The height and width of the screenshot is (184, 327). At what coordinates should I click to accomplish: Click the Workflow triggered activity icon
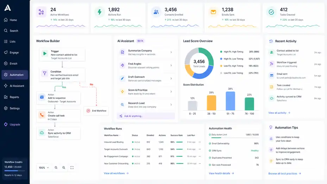click(271, 64)
